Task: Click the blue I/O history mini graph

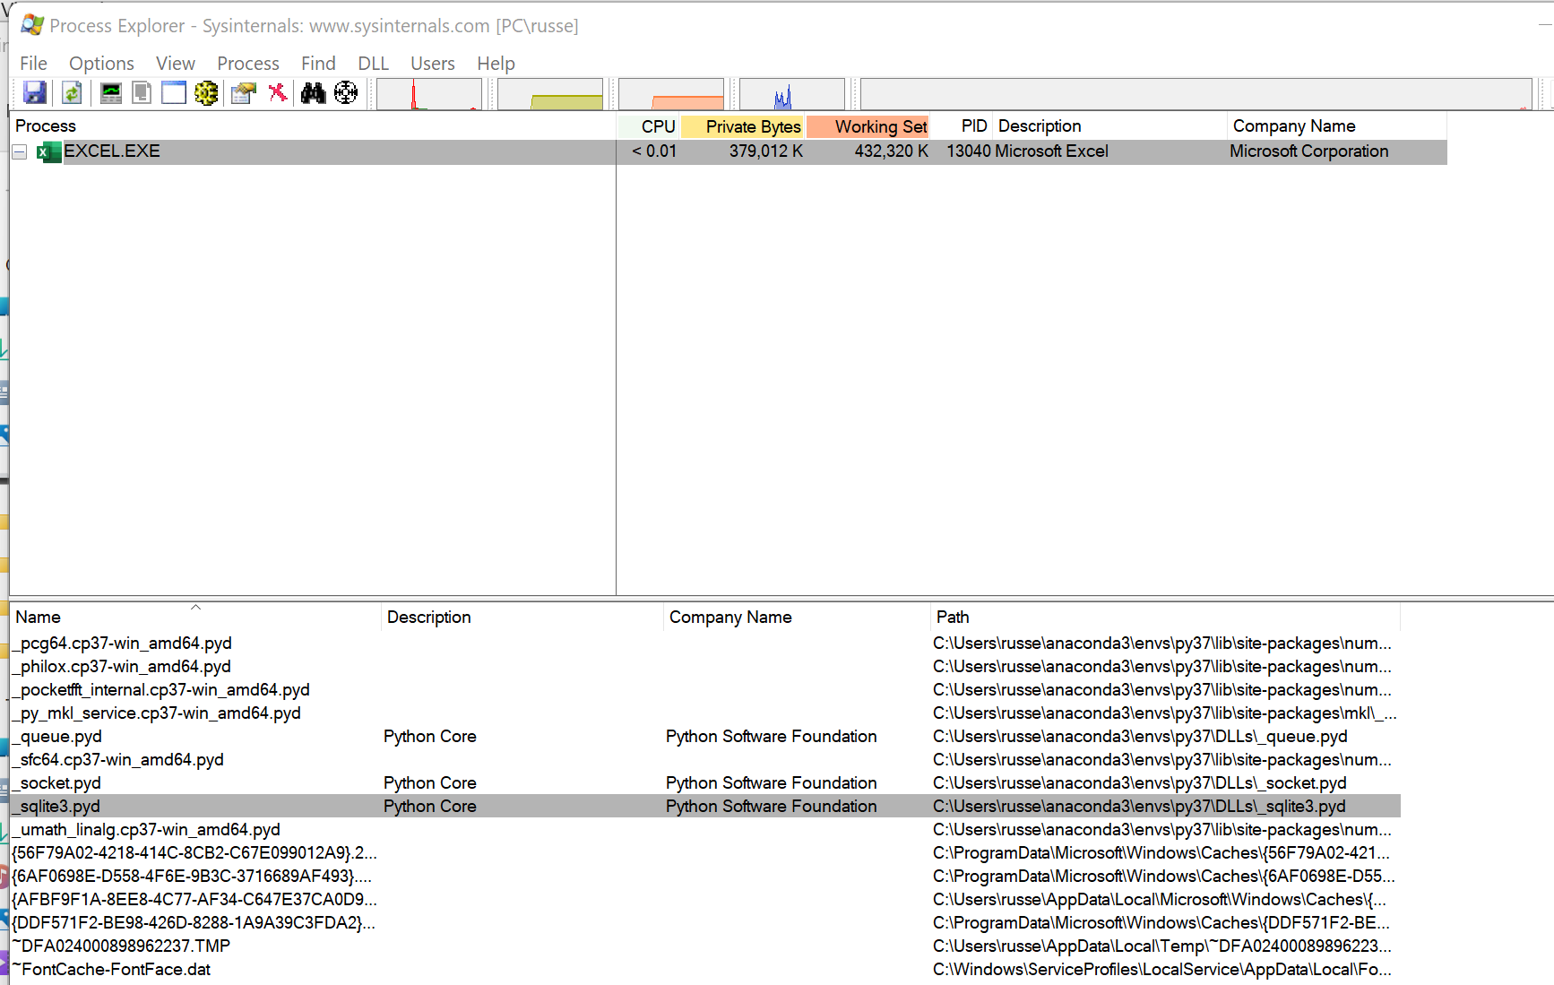Action: click(792, 94)
